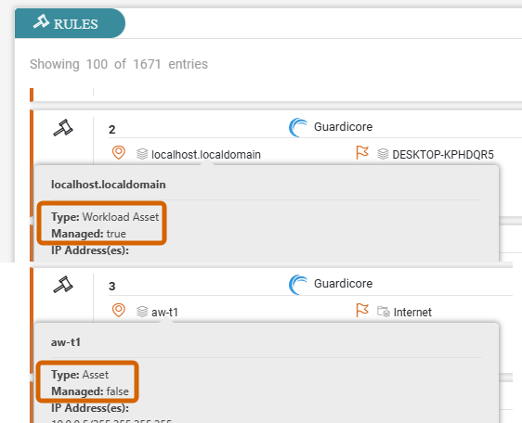Viewport: 522px width, 423px height.
Task: Click asset stack icon next to aw-t1
Action: 142,312
